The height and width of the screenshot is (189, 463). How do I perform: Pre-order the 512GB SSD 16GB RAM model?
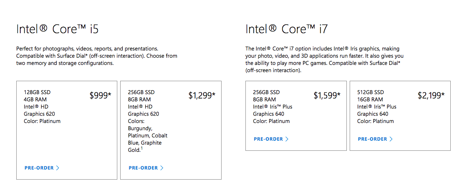coord(375,139)
